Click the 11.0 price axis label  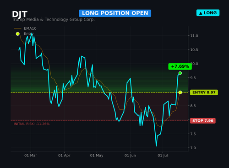[194, 36]
